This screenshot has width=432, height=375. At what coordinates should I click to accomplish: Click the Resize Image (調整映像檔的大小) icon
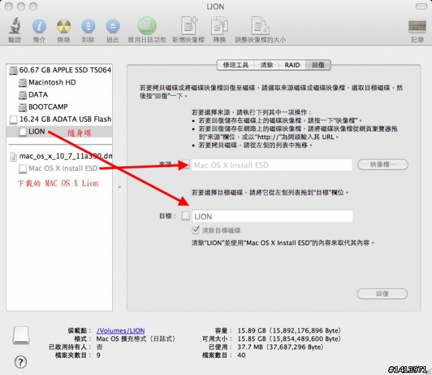pyautogui.click(x=260, y=26)
